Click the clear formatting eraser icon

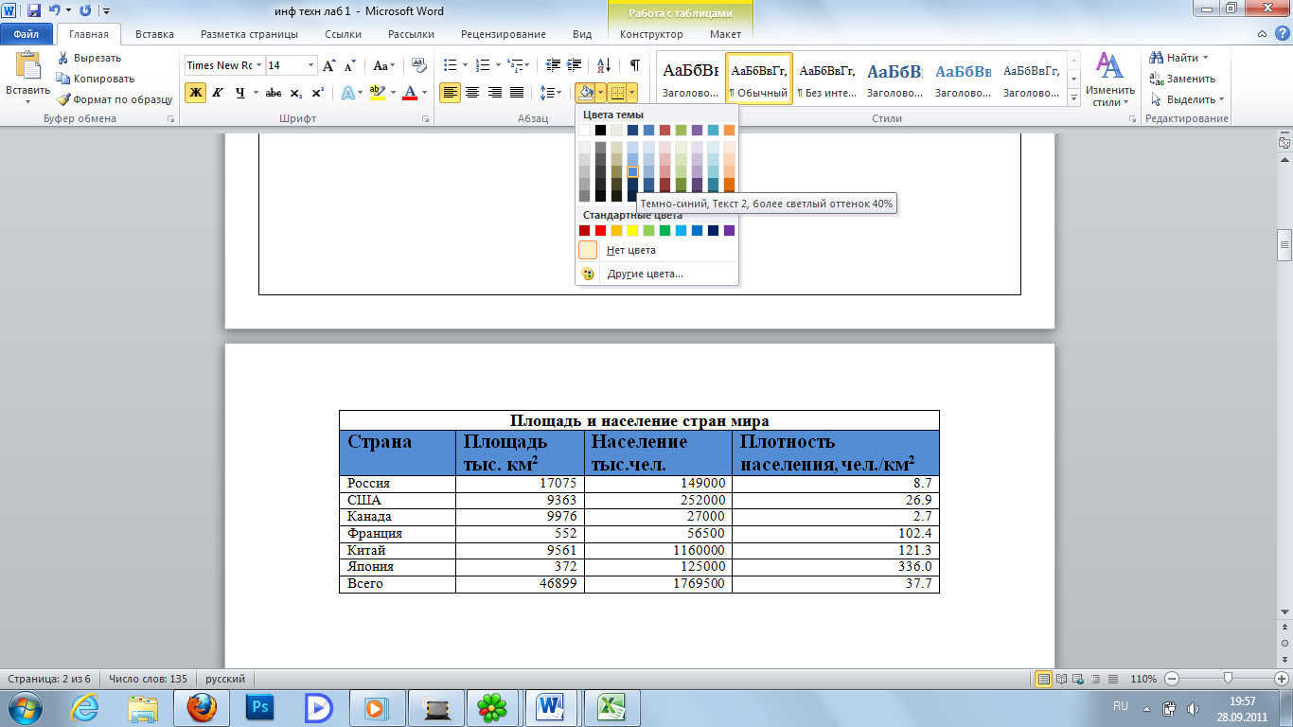tap(419, 65)
